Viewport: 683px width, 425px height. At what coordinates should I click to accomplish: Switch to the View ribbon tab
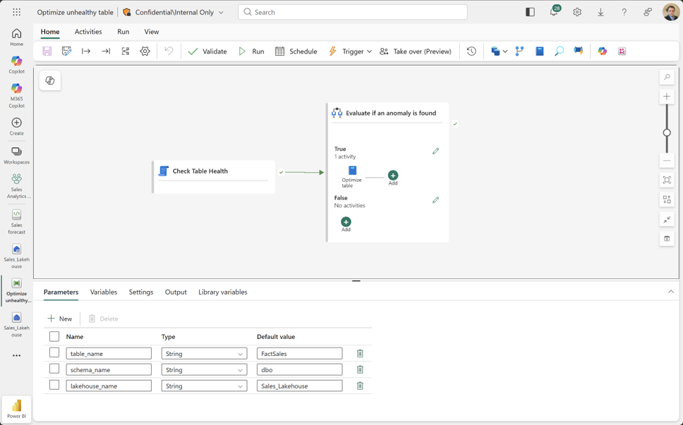click(152, 32)
